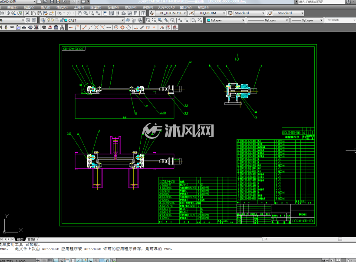Open the 天河PCCAD menu
The height and width of the screenshot is (262, 356).
point(166,7)
